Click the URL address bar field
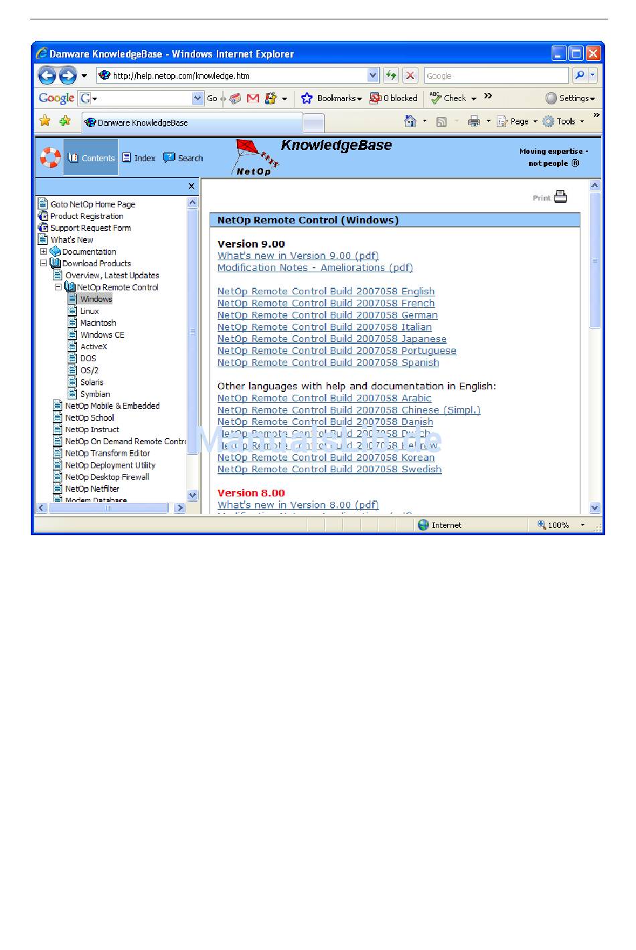The height and width of the screenshot is (950, 636). (238, 76)
